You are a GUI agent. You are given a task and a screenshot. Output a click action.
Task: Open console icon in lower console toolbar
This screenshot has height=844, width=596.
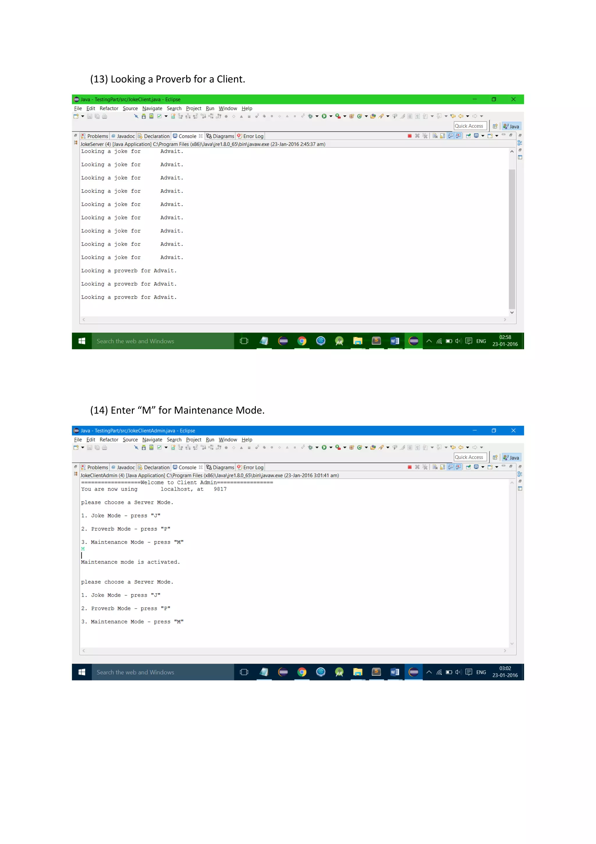489,467
